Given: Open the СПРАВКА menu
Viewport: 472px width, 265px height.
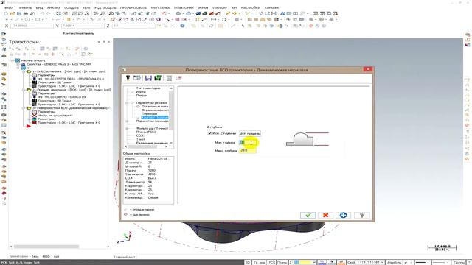Looking at the screenshot, I should coord(271,7).
